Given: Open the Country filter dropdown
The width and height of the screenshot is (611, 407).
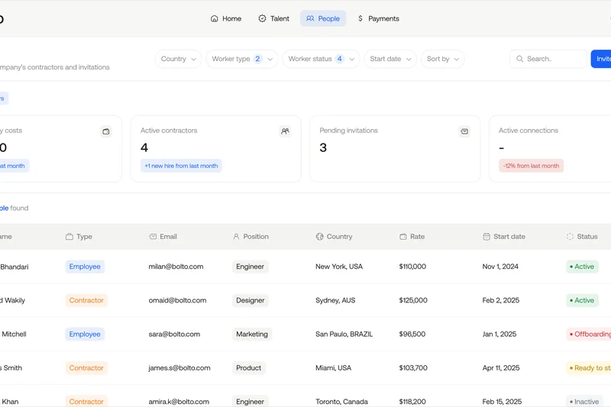Looking at the screenshot, I should point(179,59).
